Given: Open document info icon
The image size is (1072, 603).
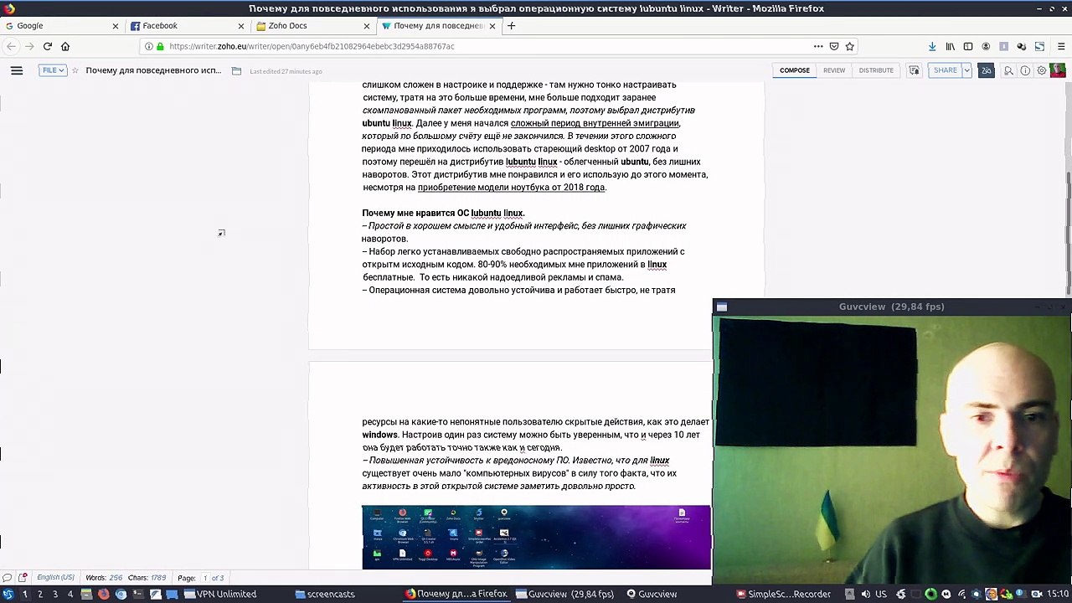Looking at the screenshot, I should coord(1025,70).
